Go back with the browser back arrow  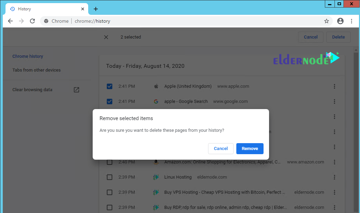tap(10, 21)
